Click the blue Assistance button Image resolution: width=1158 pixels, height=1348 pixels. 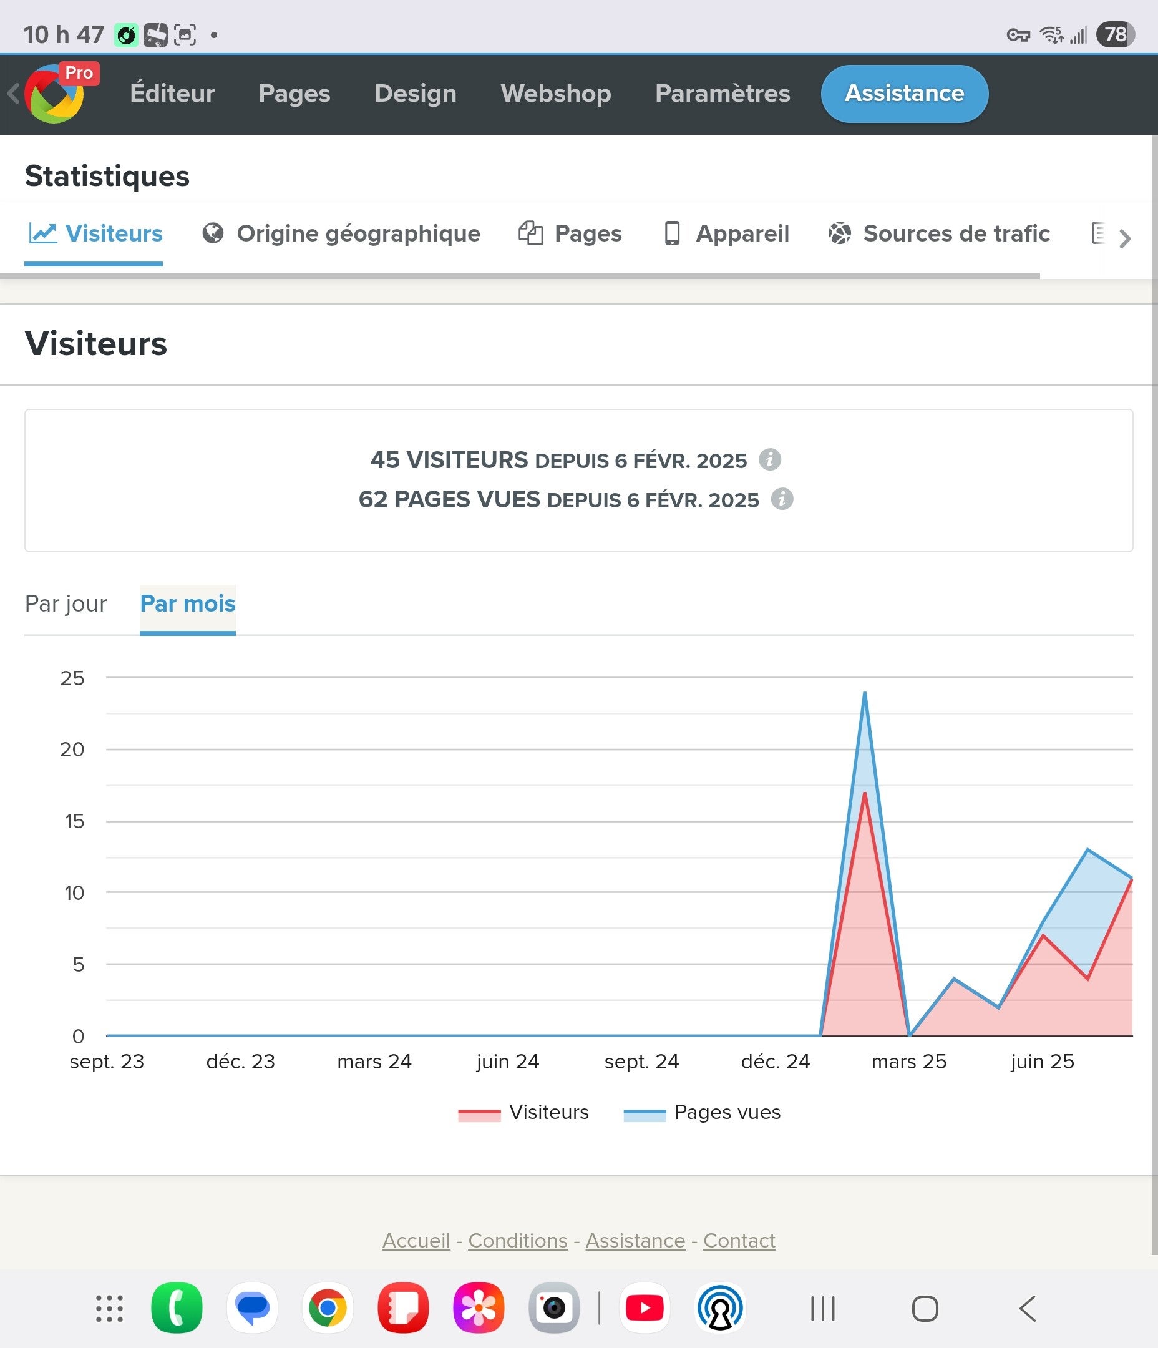904,94
